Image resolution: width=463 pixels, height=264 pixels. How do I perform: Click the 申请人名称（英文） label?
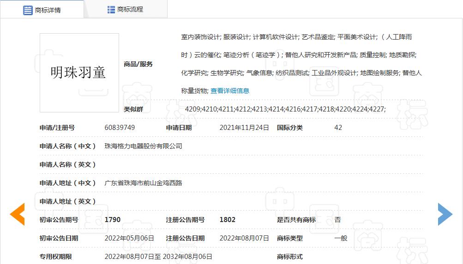click(67, 164)
